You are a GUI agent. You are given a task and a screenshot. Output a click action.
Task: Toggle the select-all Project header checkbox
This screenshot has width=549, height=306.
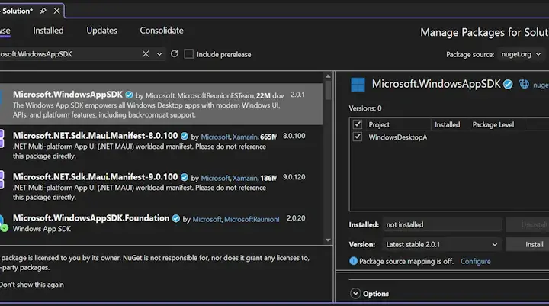[358, 124]
